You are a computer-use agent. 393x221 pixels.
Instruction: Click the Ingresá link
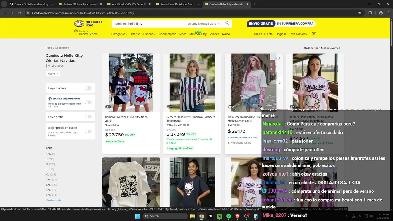click(282, 34)
